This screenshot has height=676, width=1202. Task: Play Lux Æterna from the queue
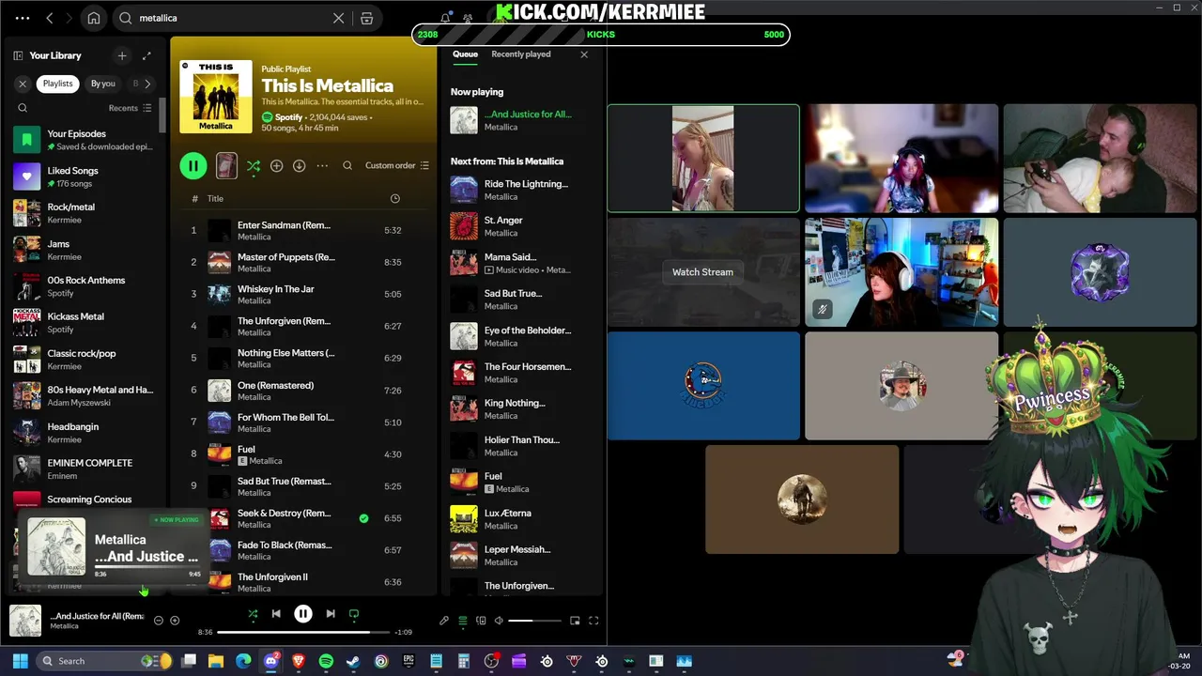click(521, 519)
